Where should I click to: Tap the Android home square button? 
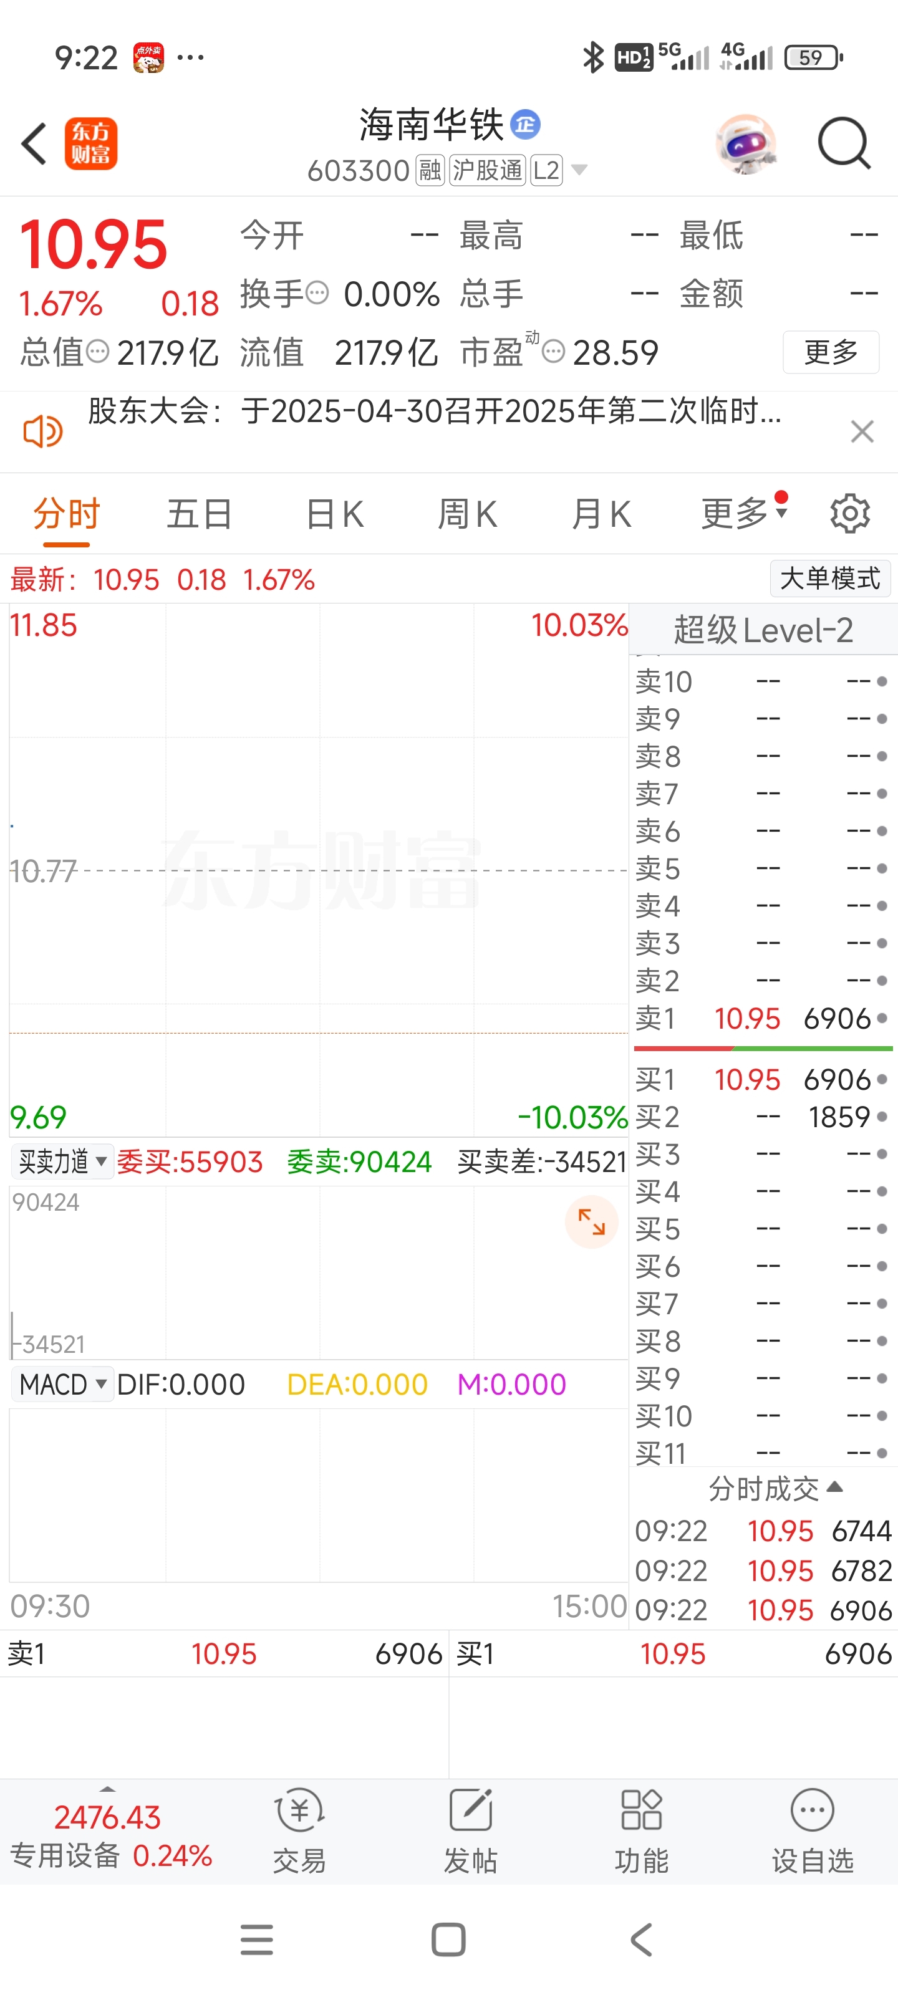tap(448, 1940)
